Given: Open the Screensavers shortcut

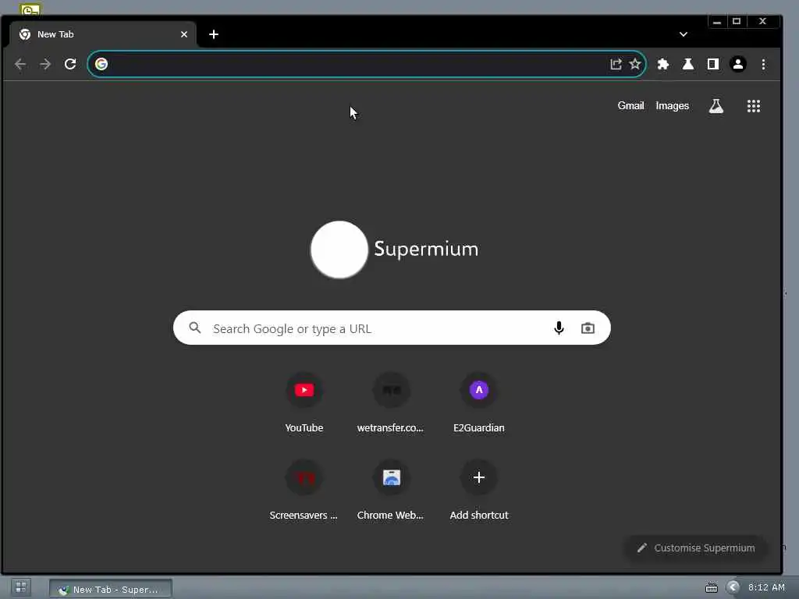Looking at the screenshot, I should [x=304, y=491].
